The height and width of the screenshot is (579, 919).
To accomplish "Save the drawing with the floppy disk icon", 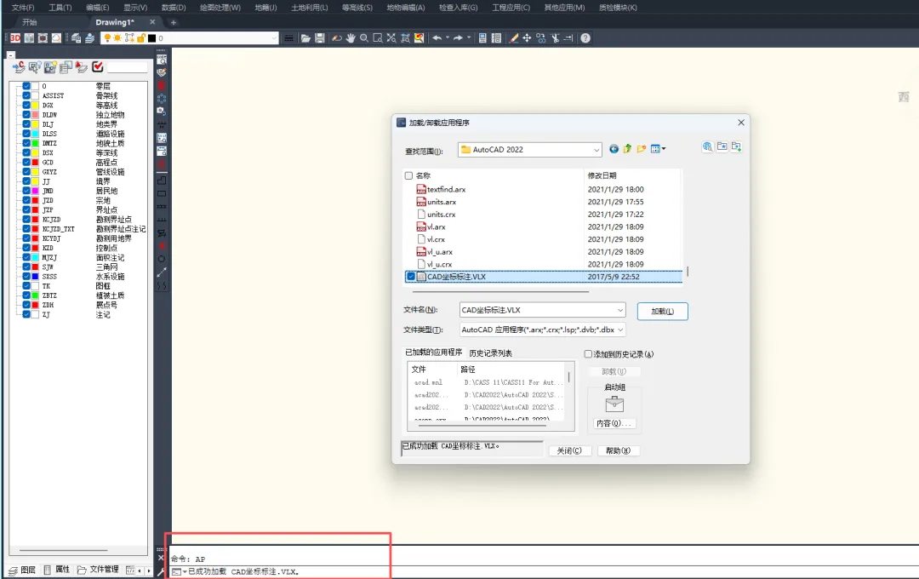I will point(320,38).
